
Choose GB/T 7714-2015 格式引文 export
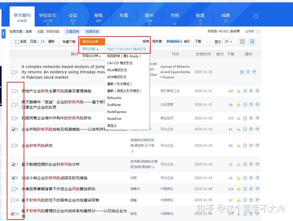127,49
